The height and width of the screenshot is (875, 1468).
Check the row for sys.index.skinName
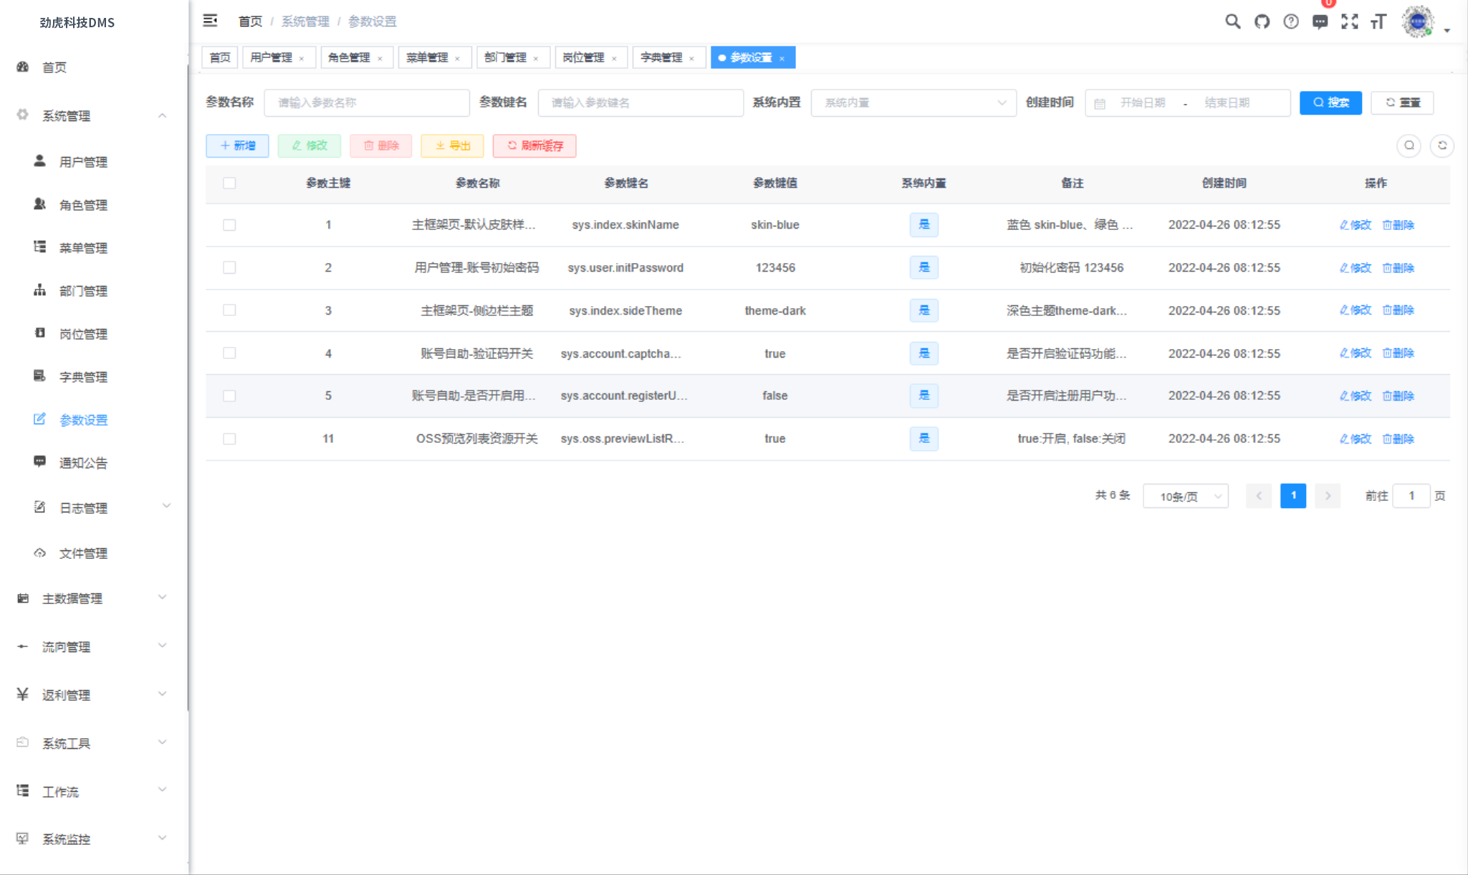point(229,225)
